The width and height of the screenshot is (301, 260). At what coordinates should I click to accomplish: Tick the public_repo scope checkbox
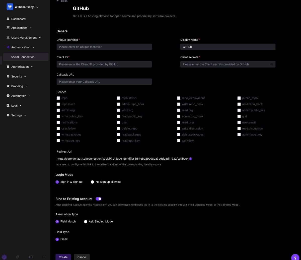pyautogui.click(x=239, y=98)
